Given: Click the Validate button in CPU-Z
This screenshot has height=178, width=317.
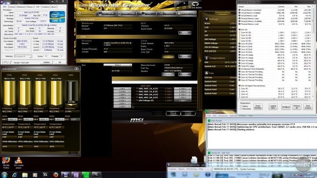Looking at the screenshot, I should [x=47, y=62].
